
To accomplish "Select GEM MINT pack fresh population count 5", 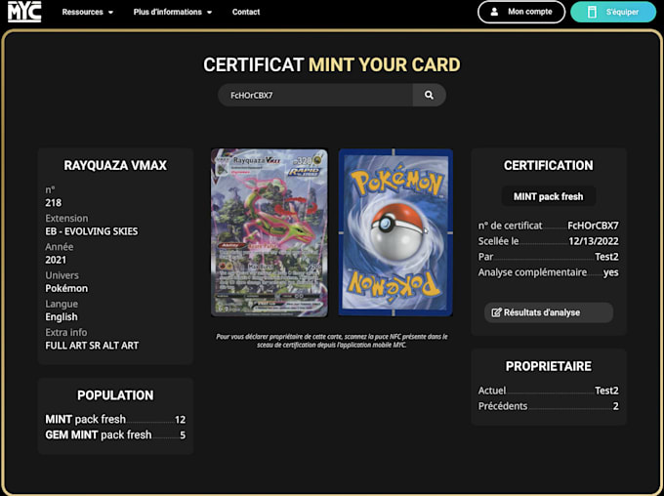I will pos(183,435).
